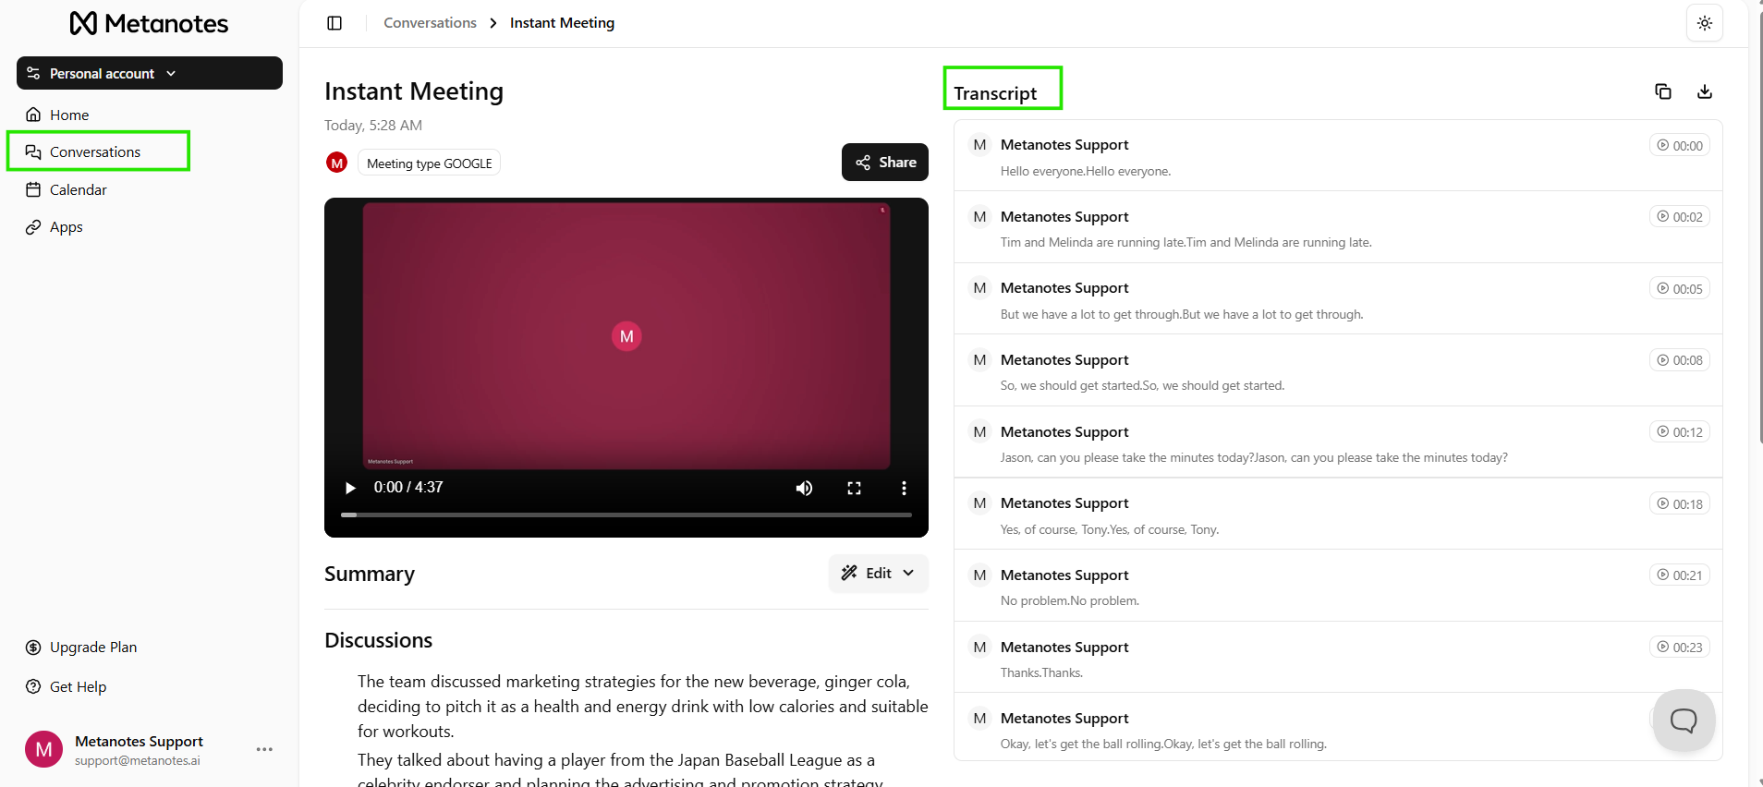Click the red M participant avatar

[336, 163]
